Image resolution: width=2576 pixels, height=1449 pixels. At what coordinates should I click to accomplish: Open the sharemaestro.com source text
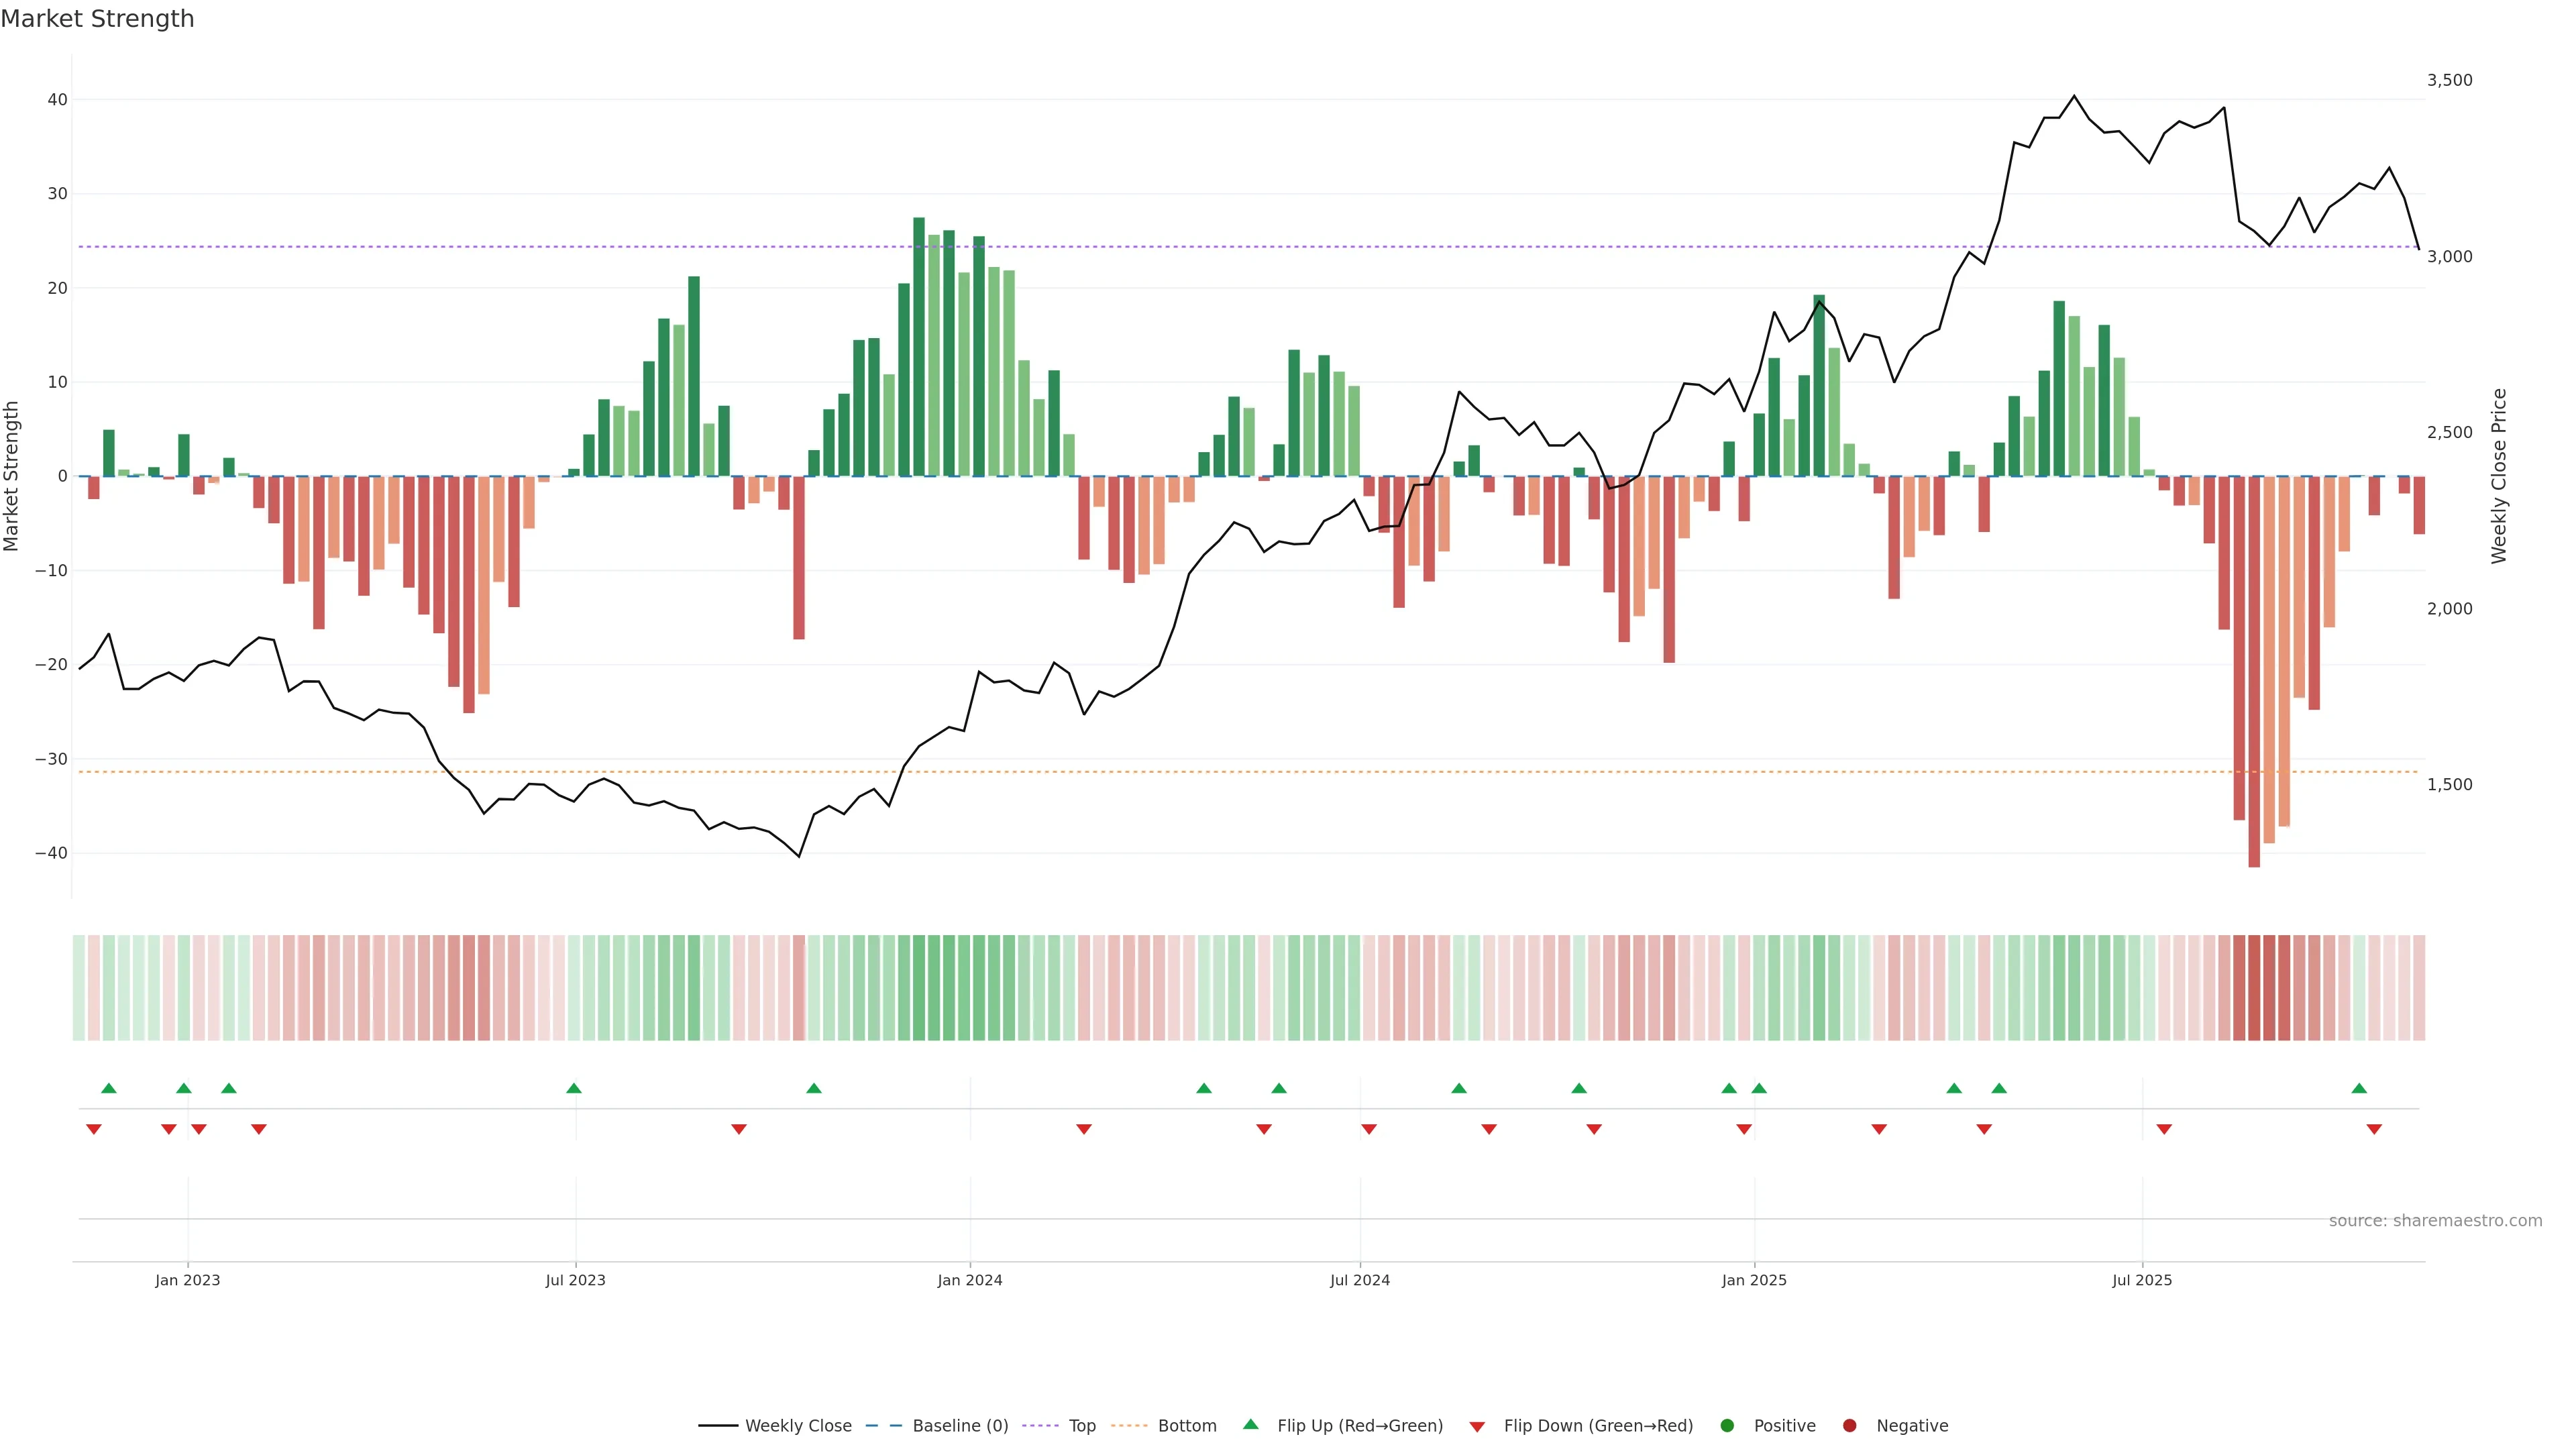(x=2435, y=1221)
